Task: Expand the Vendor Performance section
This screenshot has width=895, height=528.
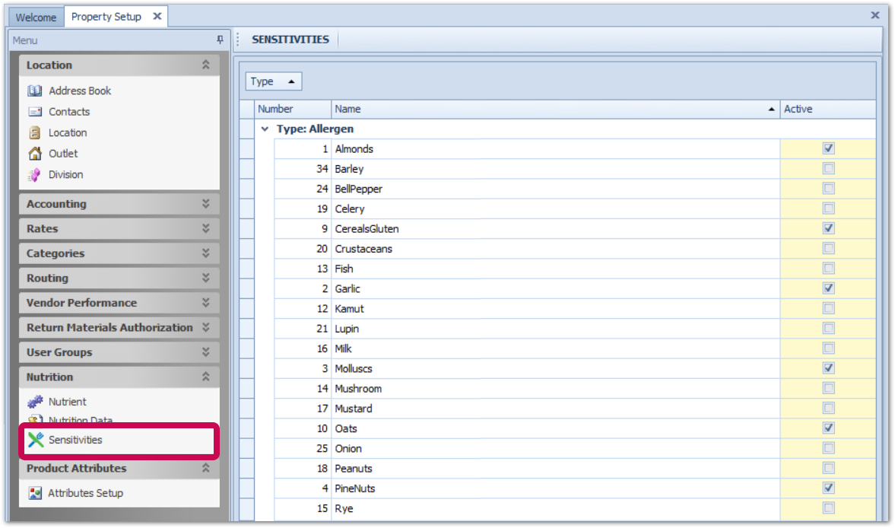Action: coord(205,303)
